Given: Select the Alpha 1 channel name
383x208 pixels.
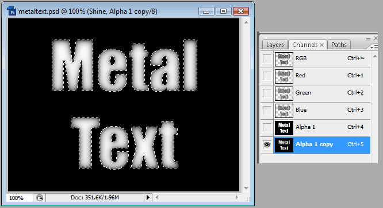Looking at the screenshot, I should tap(305, 127).
